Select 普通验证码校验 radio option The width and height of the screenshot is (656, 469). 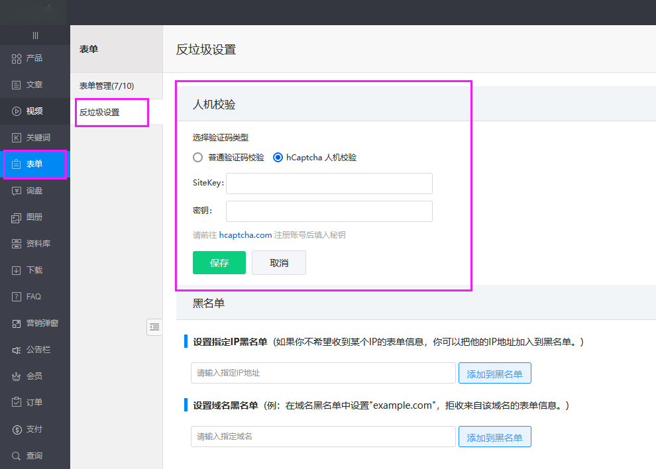[197, 158]
